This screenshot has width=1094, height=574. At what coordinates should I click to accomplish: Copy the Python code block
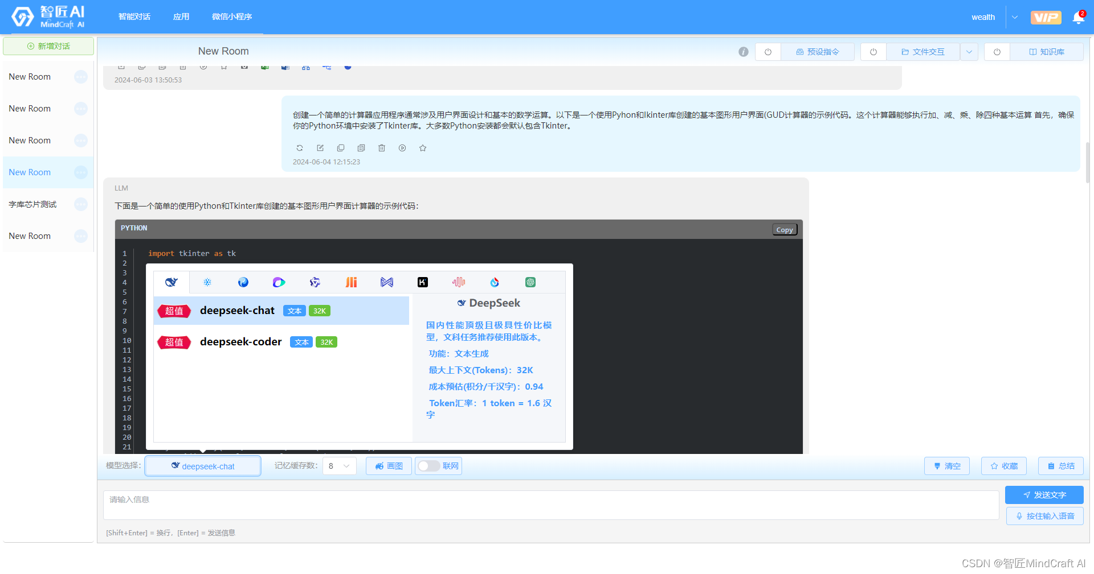click(x=785, y=230)
